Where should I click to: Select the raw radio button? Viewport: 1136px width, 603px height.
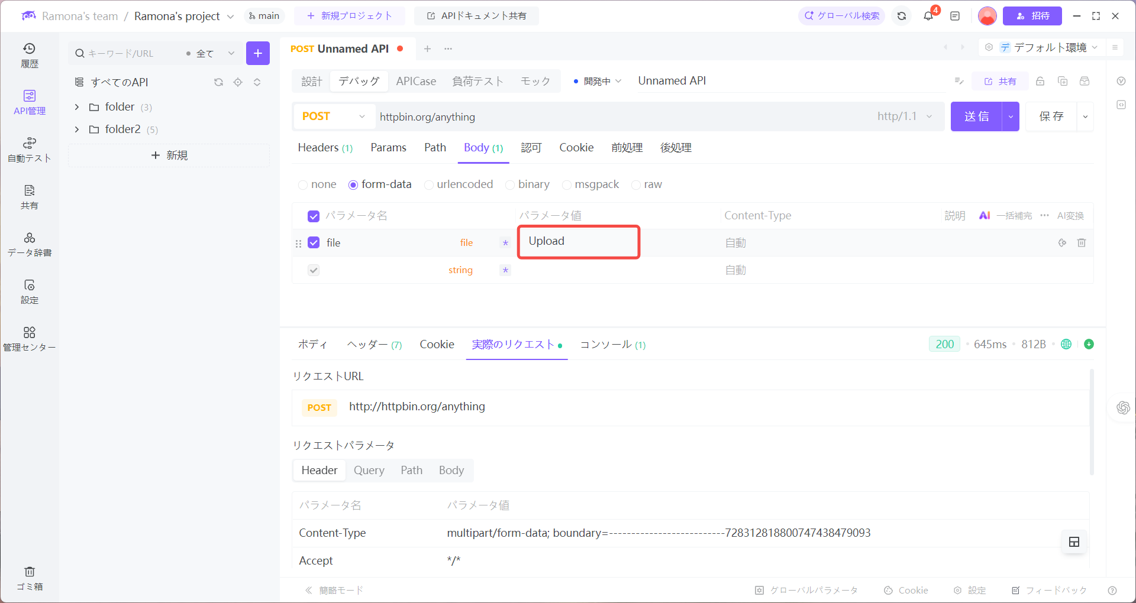636,185
